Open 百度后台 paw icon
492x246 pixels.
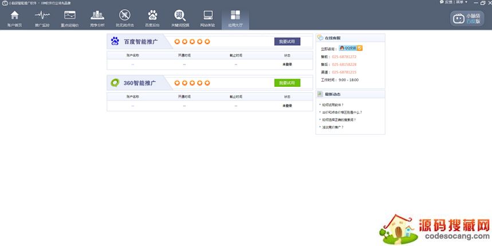coord(152,18)
